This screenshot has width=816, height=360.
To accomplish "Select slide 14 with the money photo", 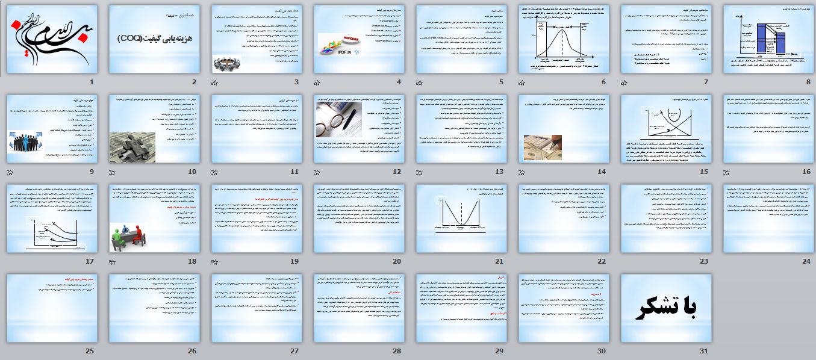I will pos(564,129).
